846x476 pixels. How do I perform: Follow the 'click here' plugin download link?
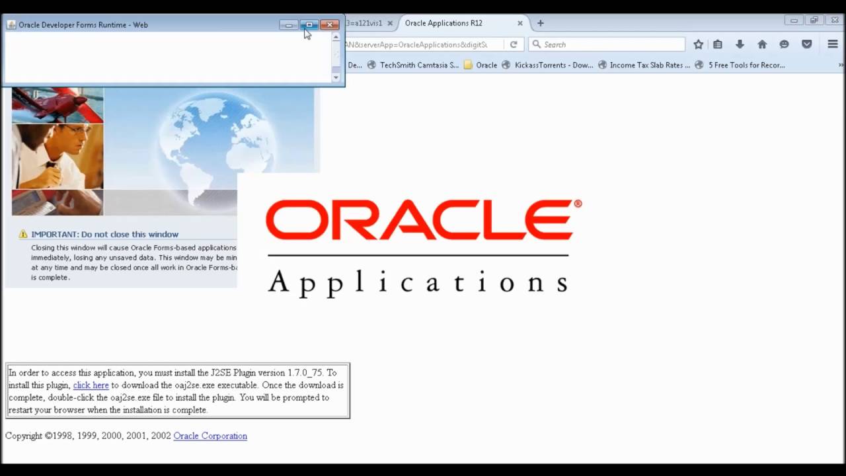tap(91, 385)
